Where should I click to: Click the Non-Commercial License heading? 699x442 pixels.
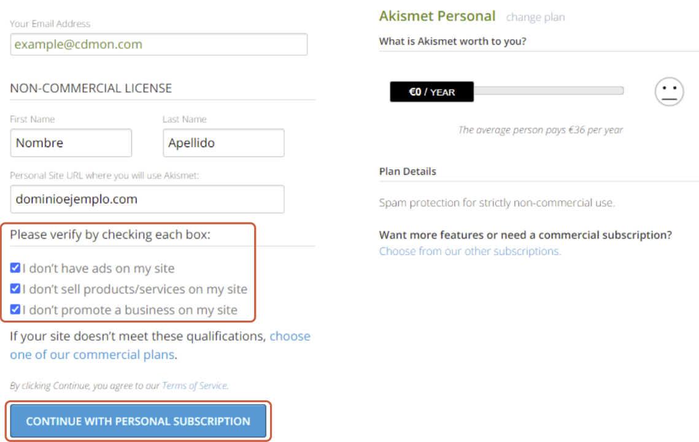coord(91,88)
